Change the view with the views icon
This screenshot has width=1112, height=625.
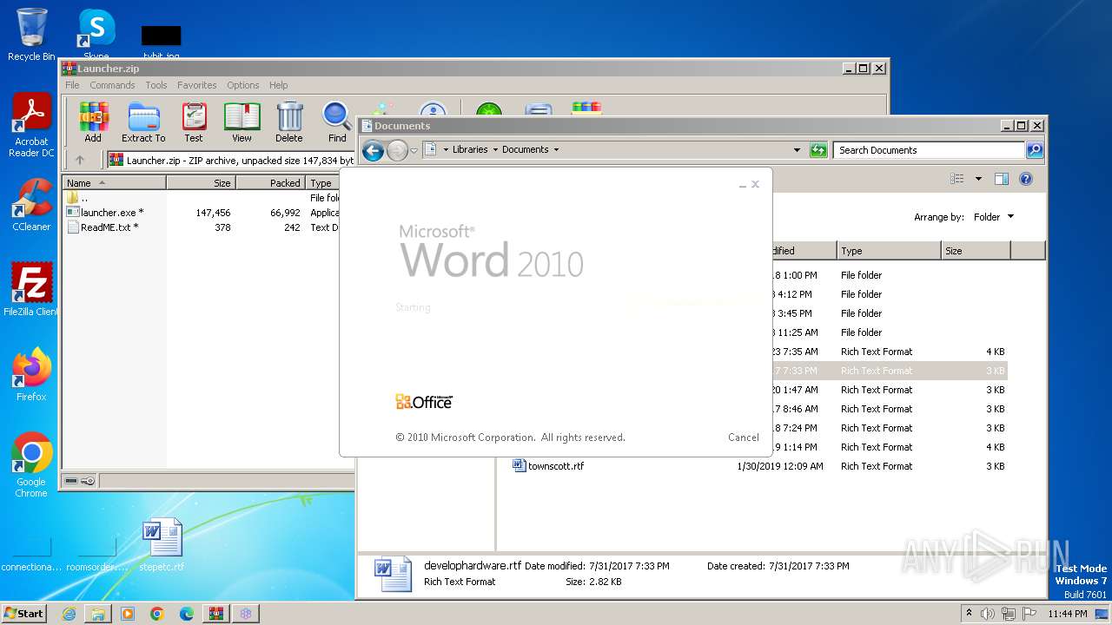click(x=957, y=179)
